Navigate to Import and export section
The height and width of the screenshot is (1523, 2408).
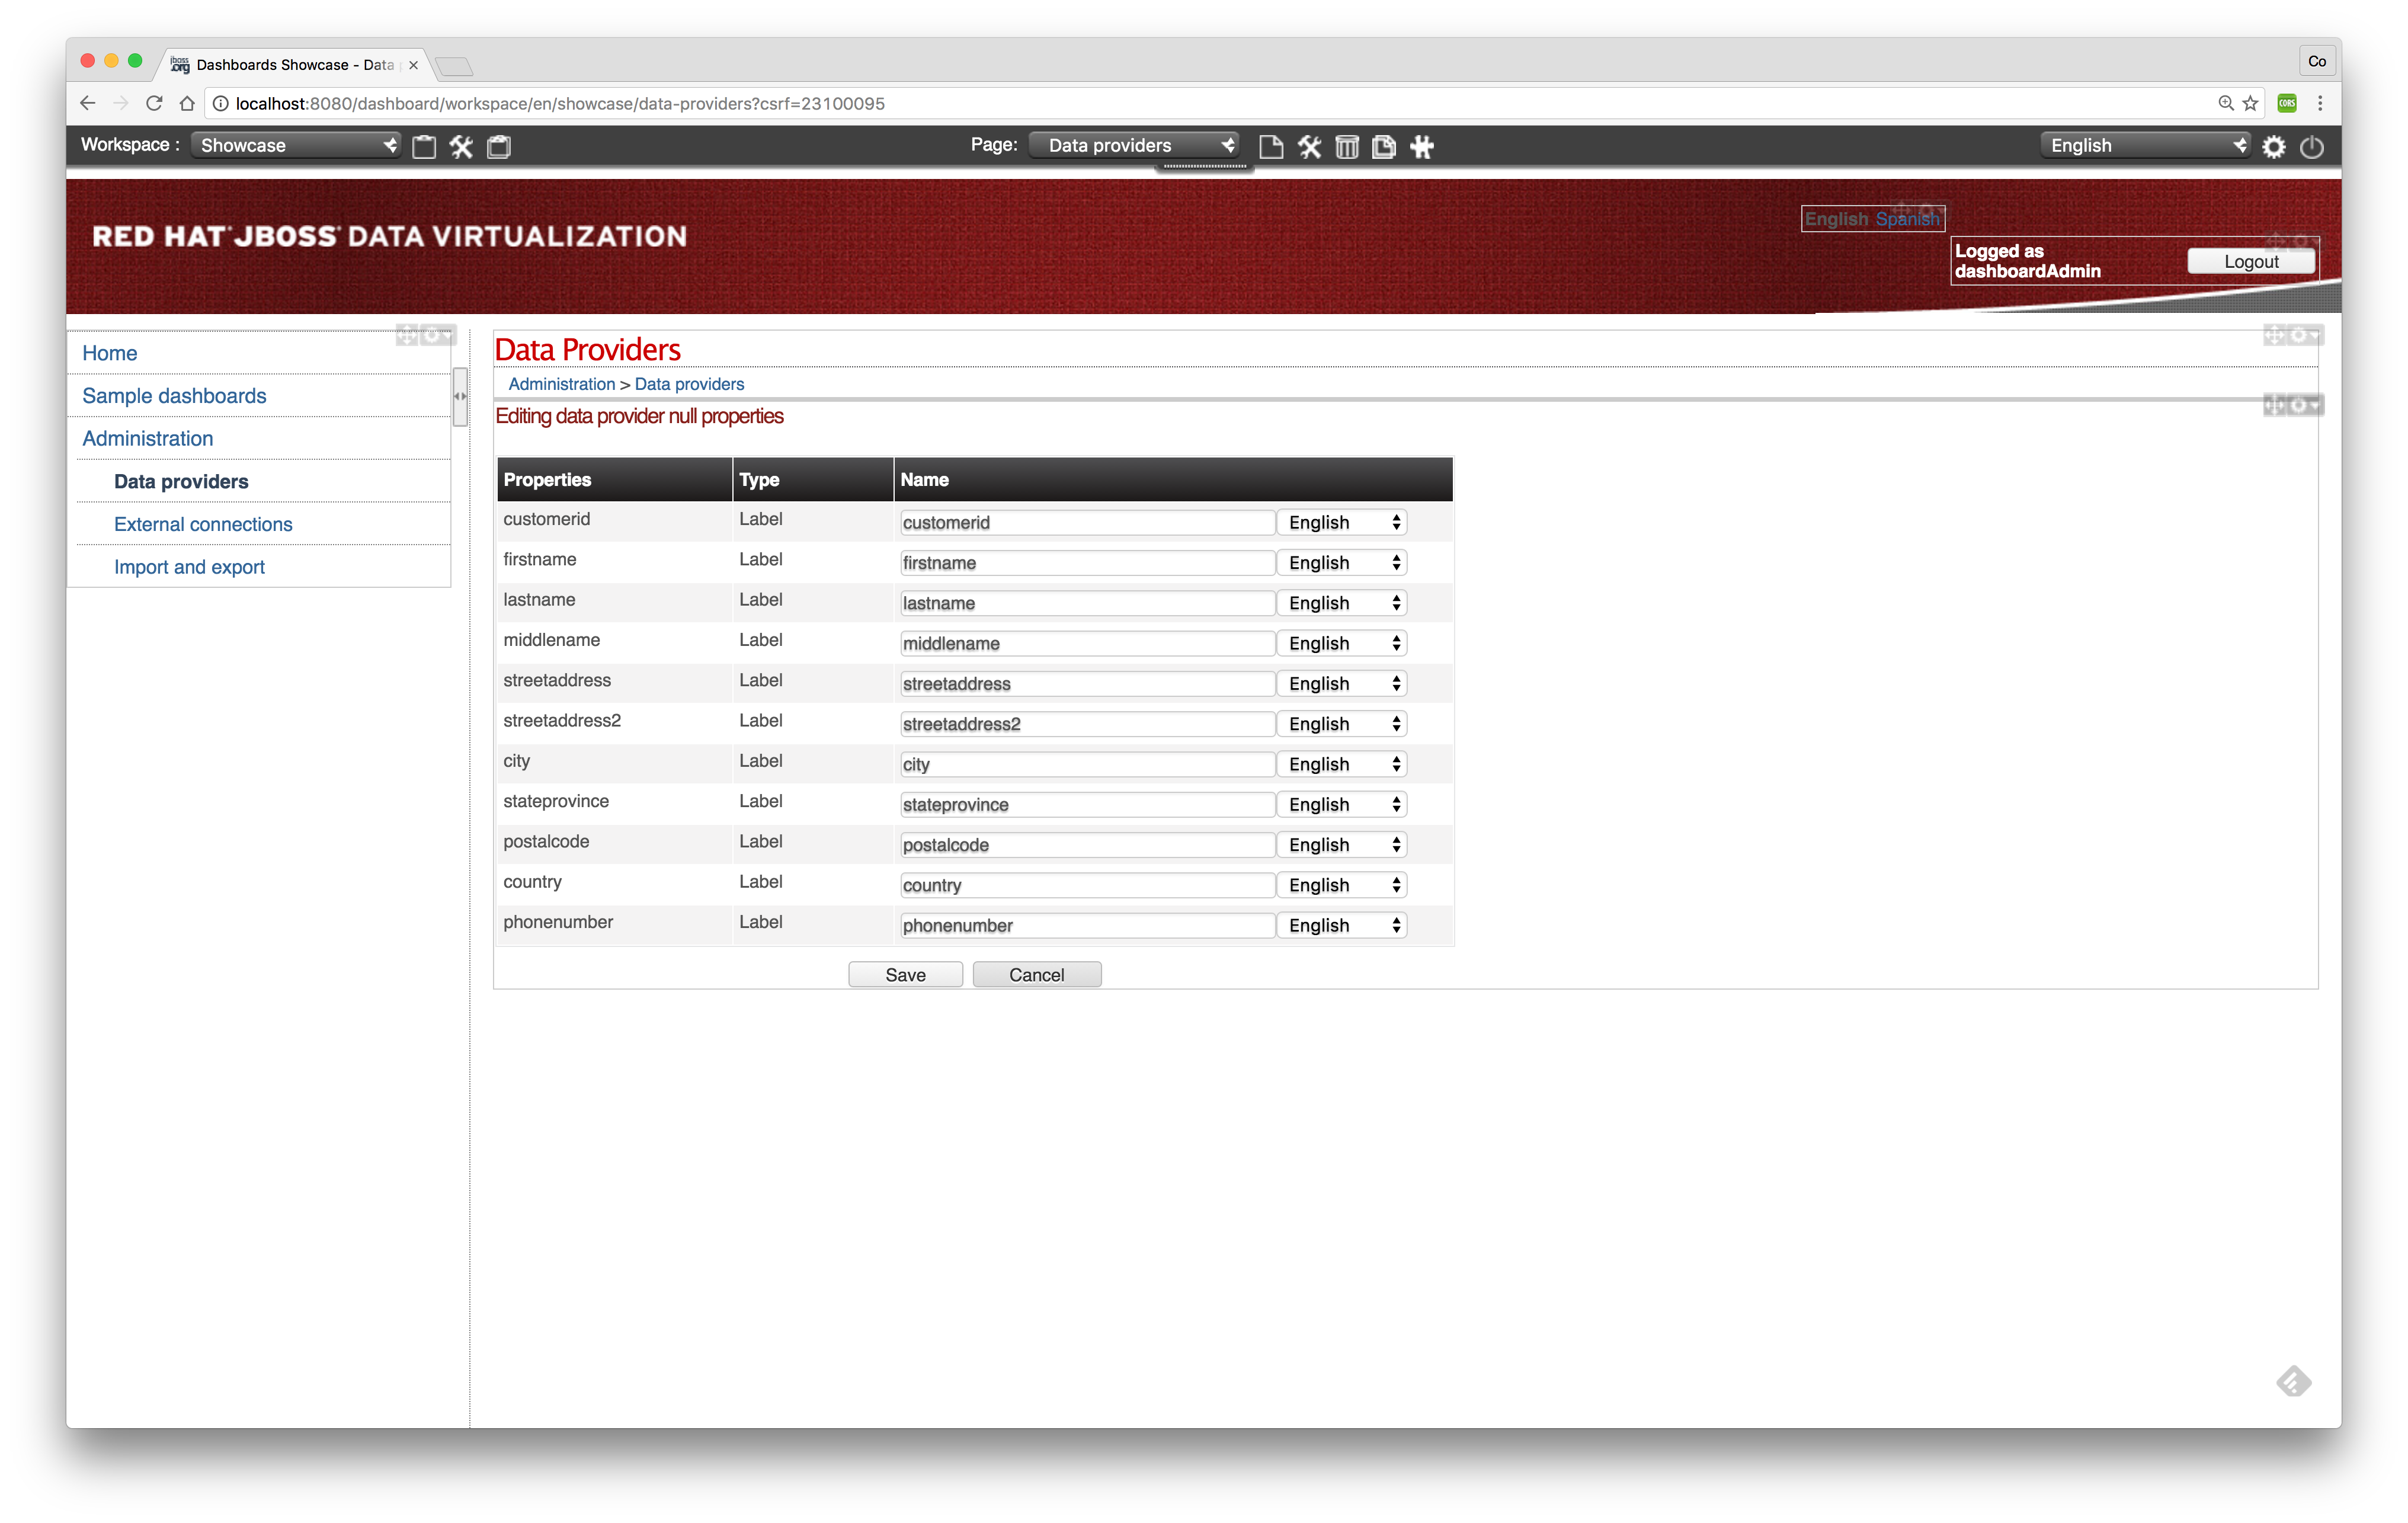(189, 566)
